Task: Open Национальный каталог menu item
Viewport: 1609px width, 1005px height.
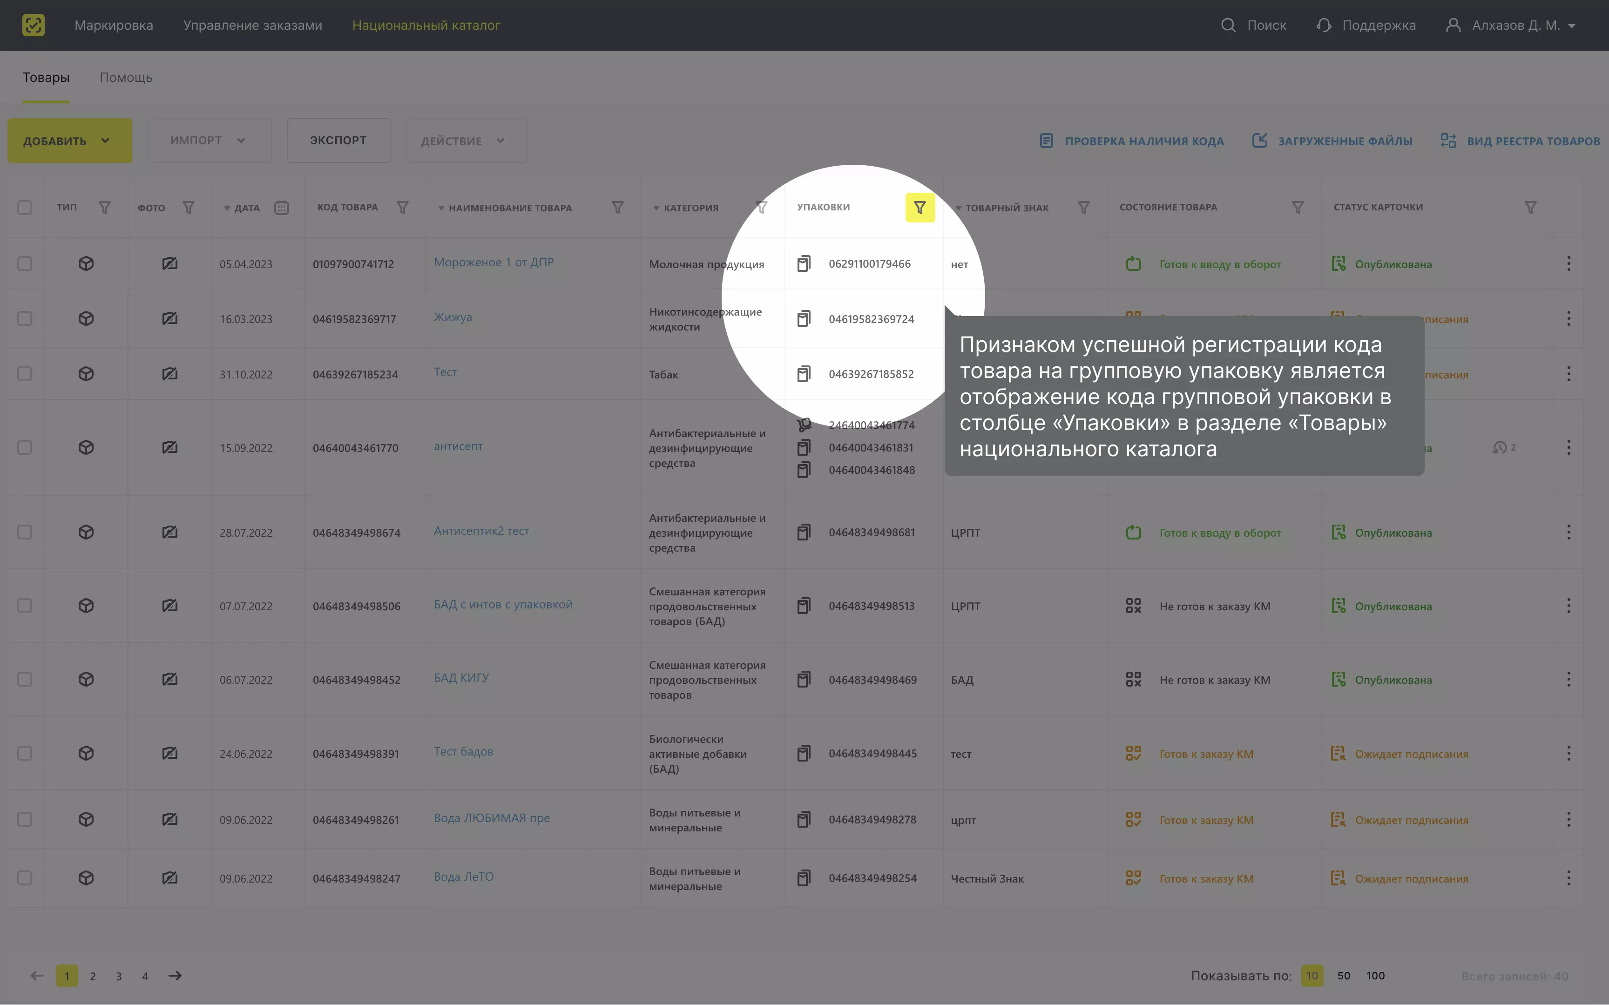Action: coord(426,25)
